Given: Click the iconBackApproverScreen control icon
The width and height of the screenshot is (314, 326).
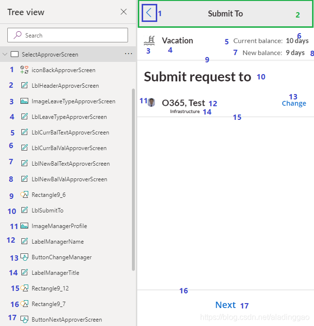Looking at the screenshot, I should [24, 70].
